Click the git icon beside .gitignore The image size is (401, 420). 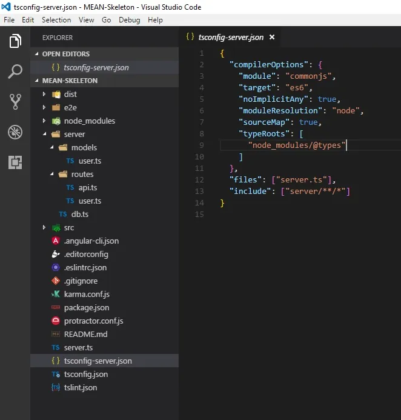pyautogui.click(x=56, y=281)
